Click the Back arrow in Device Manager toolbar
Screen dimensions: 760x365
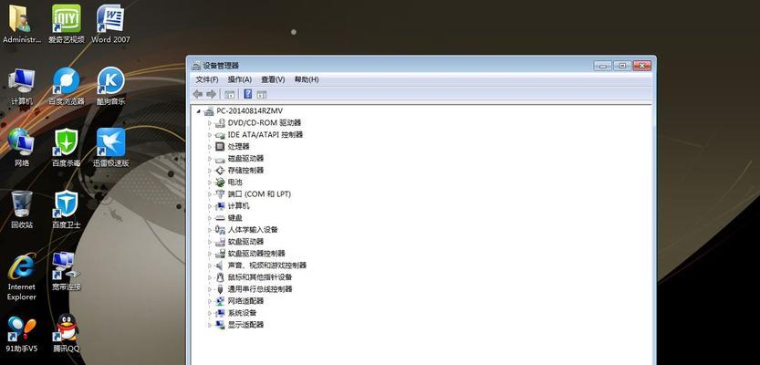coord(198,94)
